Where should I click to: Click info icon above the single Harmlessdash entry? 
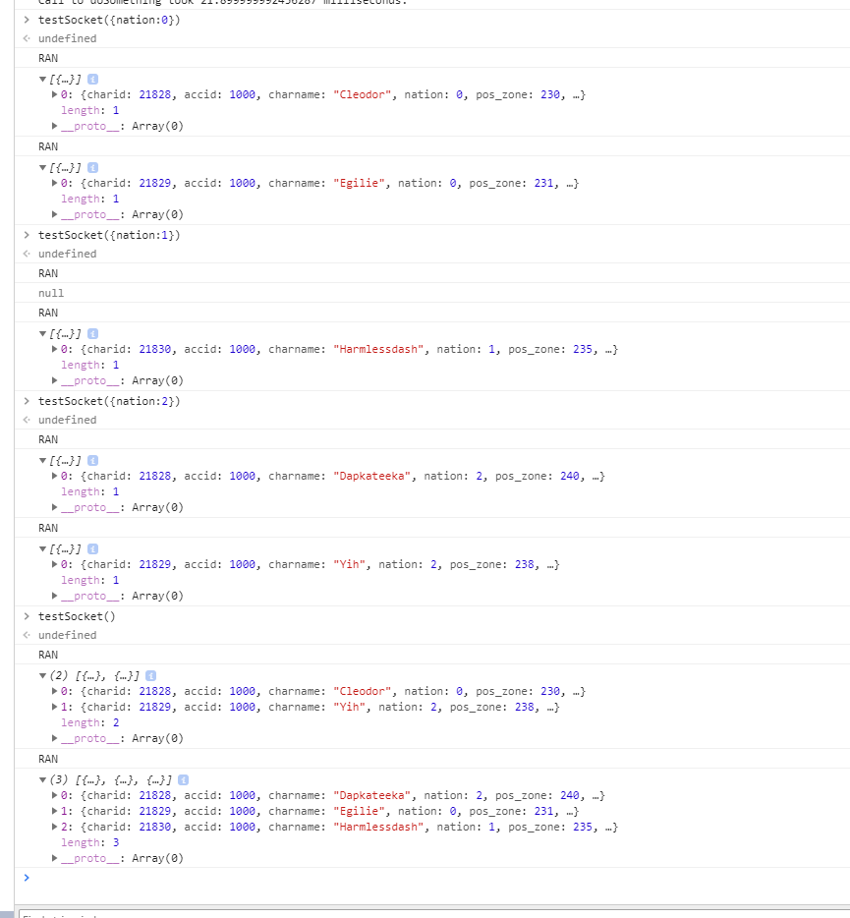(x=92, y=334)
